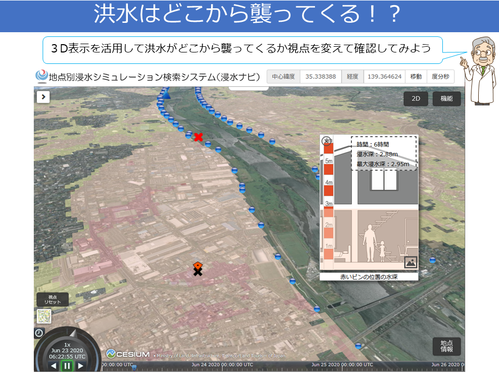Click the Jun 24 2020 timeline label

(x=222, y=365)
